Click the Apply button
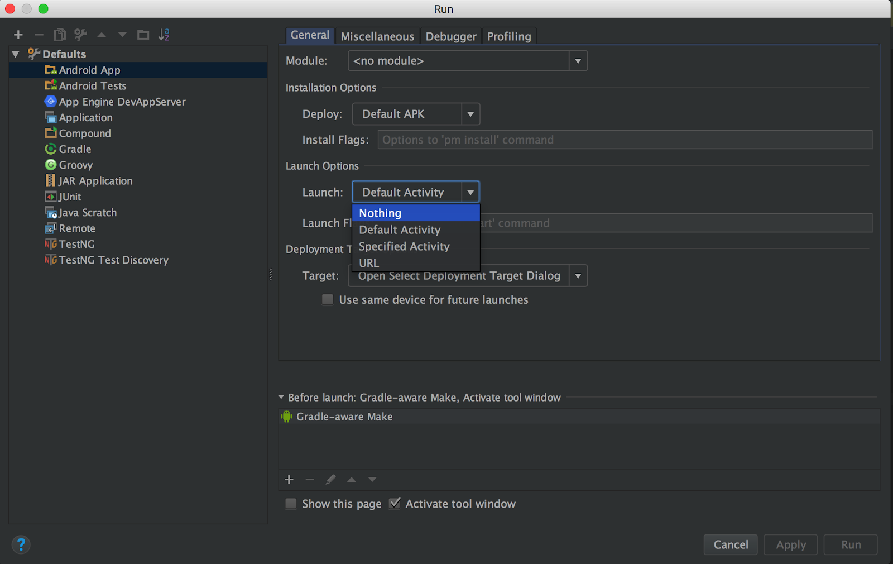893x564 pixels. (x=790, y=544)
